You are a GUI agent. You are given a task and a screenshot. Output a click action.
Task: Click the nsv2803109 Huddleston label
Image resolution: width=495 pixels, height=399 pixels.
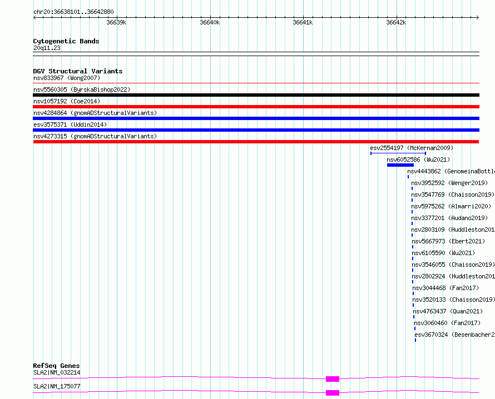click(x=453, y=230)
